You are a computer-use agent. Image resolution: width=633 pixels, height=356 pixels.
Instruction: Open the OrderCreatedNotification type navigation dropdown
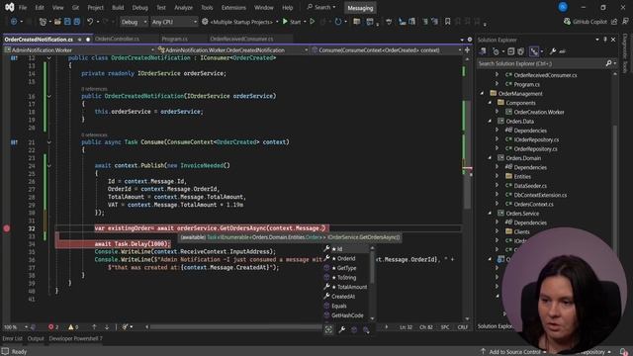(x=232, y=50)
